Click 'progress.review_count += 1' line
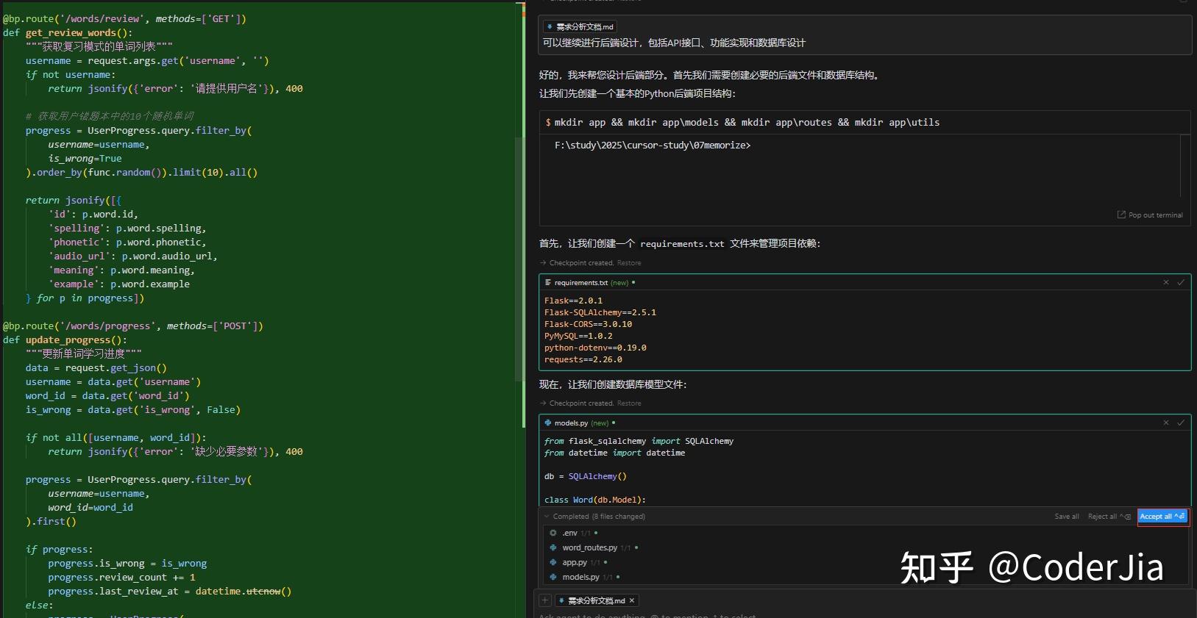Viewport: 1197px width, 618px height. 122,578
